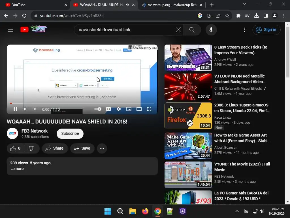Mute the tab via its speaker icon
The height and width of the screenshot is (218, 290).
127,5
